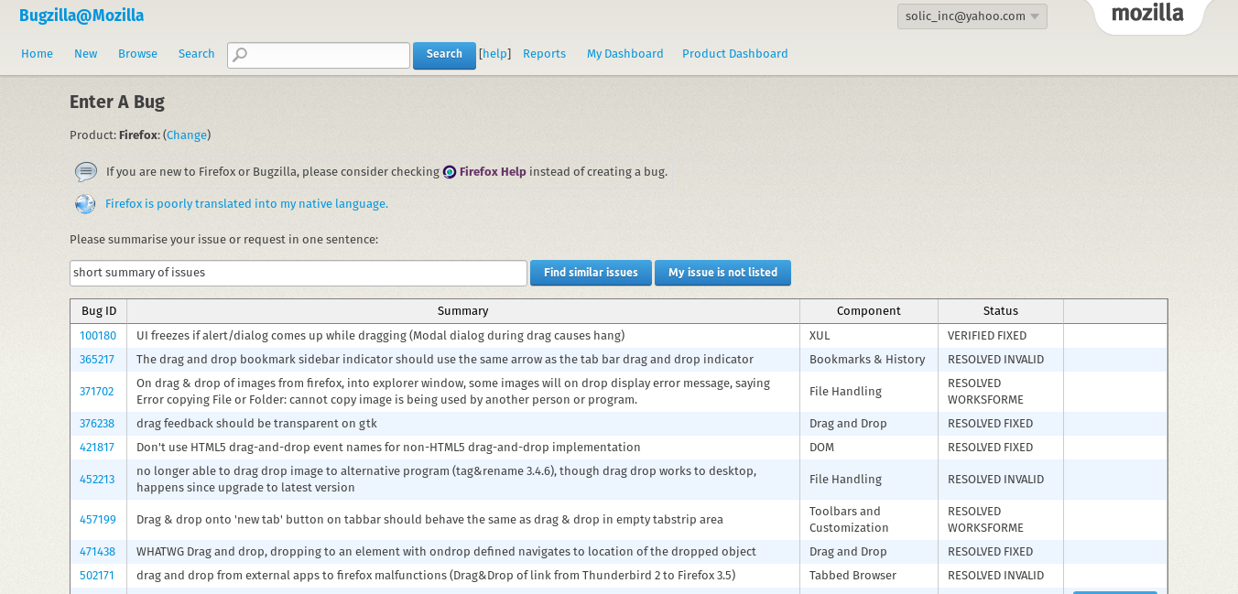Click the My issue is not listed button
The image size is (1238, 594).
pyautogui.click(x=722, y=273)
